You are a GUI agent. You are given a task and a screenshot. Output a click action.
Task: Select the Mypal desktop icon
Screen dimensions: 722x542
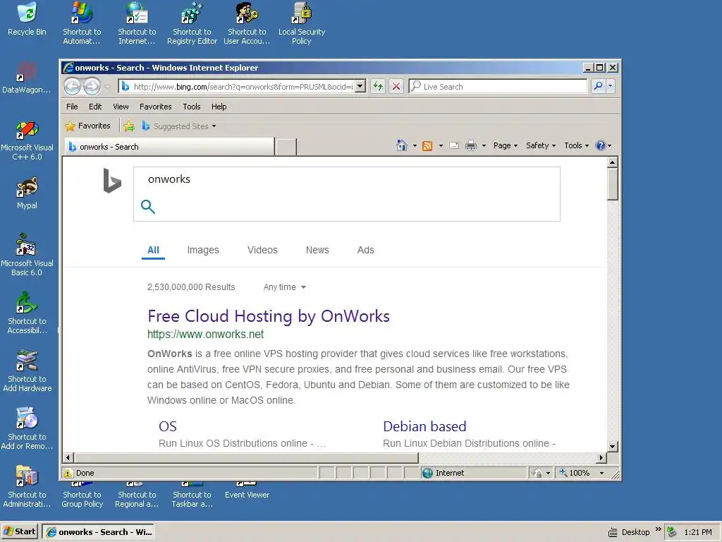click(27, 193)
